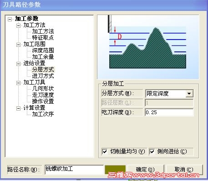Viewport: 208px width, 181px height.
Task: Select the 几何形状 tree item
Action: 43,89
